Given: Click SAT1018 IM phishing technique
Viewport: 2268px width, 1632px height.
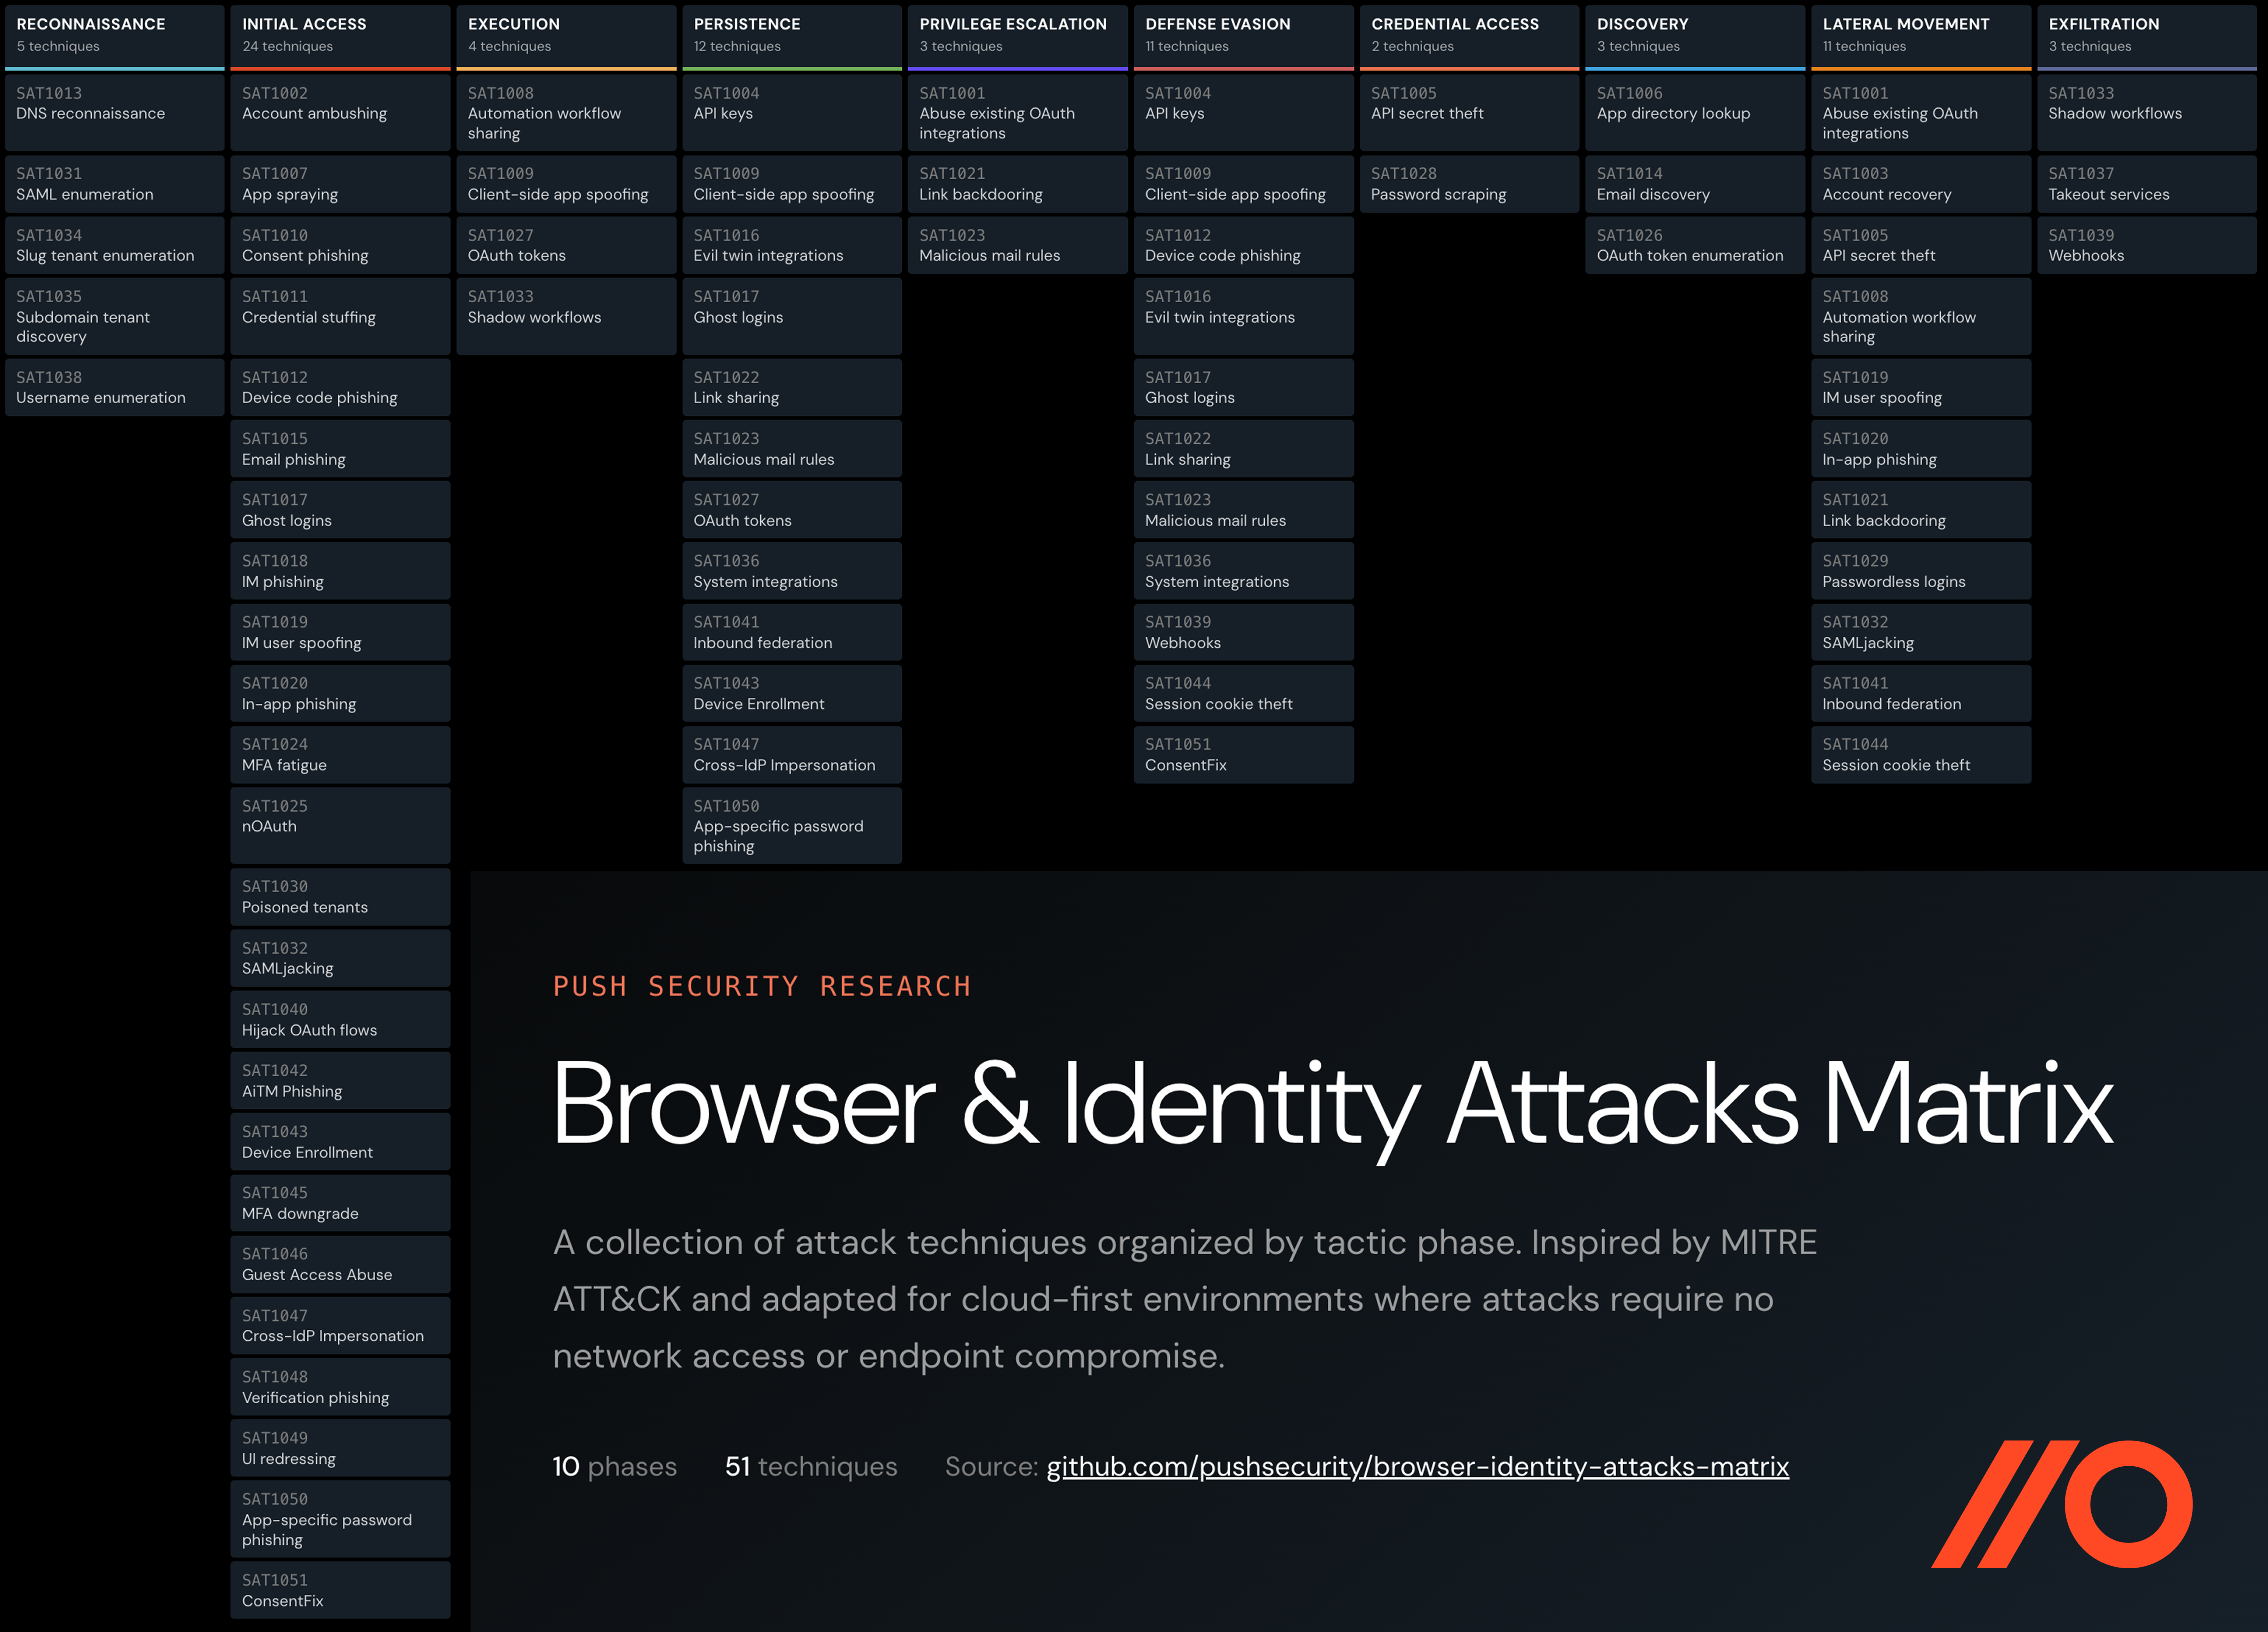Looking at the screenshot, I should (x=340, y=571).
